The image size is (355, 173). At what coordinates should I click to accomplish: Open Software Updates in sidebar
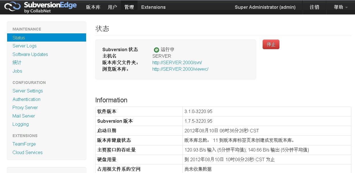pos(30,54)
